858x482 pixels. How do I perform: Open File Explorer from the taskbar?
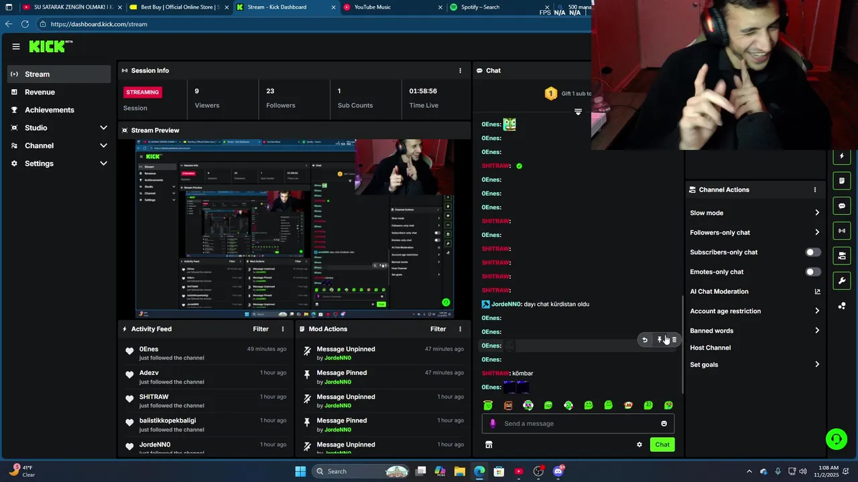(x=460, y=471)
